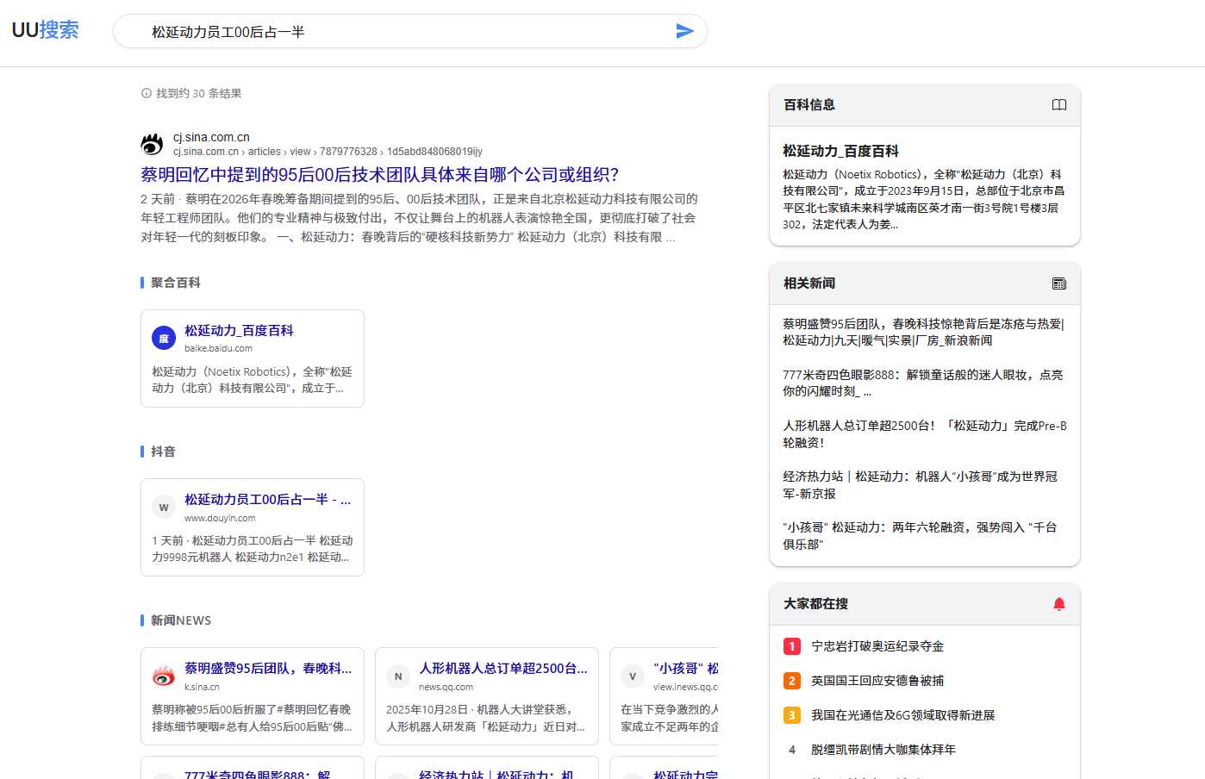Click the book icon in 百科信息 panel
This screenshot has width=1205, height=779.
1058,105
